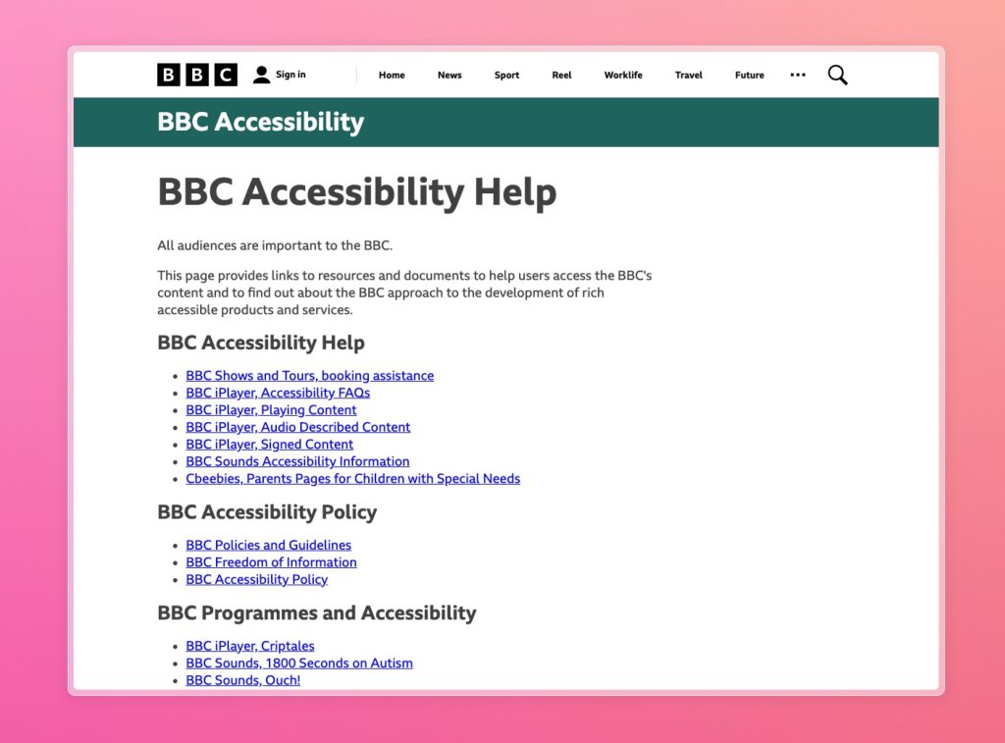Viewport: 1005px width, 743px height.
Task: Open News in navigation
Action: pyautogui.click(x=450, y=75)
